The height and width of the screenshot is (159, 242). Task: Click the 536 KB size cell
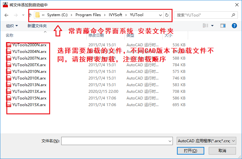coord(179,45)
